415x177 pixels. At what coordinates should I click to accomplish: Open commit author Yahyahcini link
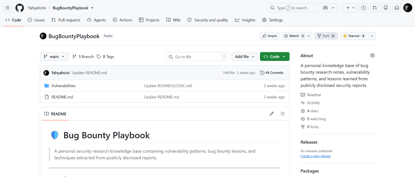[61, 73]
